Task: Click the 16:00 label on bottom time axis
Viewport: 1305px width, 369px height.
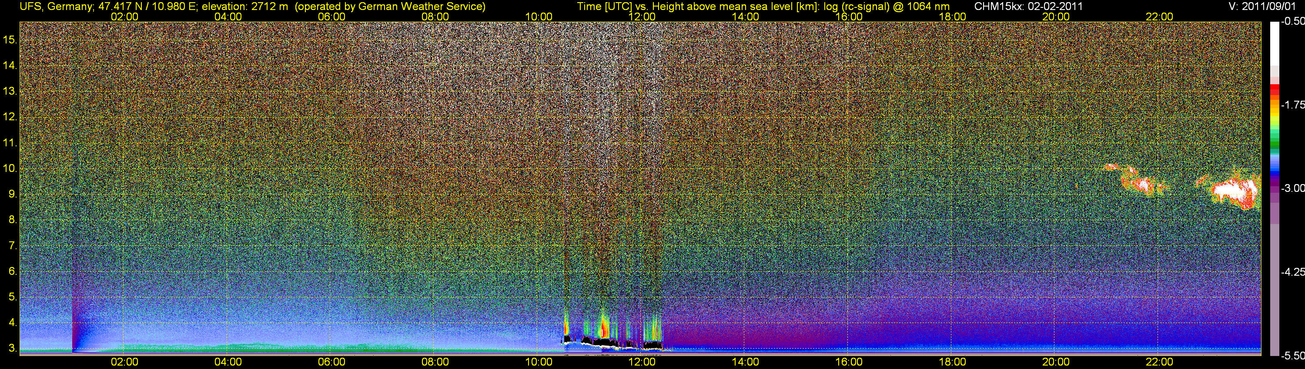Action: (x=849, y=362)
